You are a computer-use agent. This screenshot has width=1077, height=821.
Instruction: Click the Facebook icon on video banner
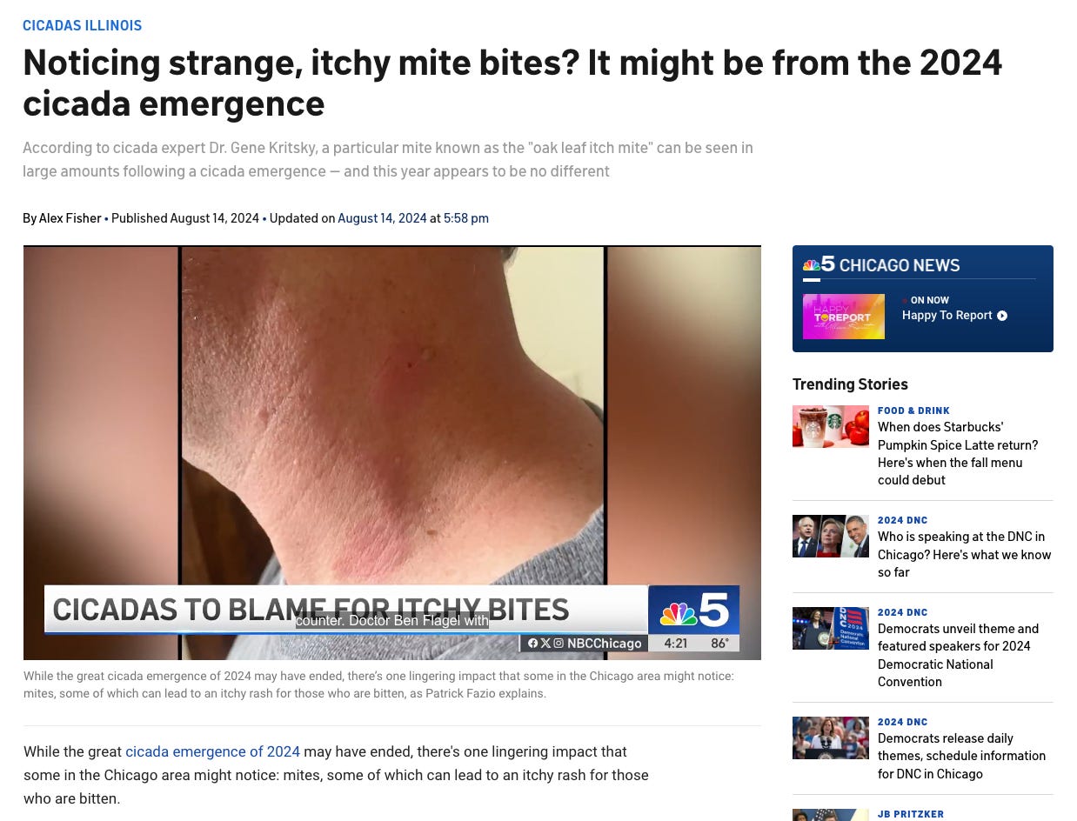click(x=533, y=644)
